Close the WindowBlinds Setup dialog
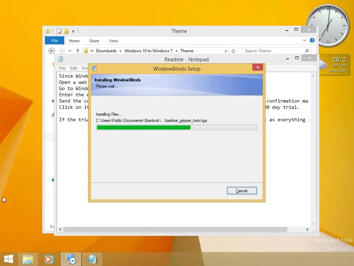Screen dimensions: 354x266 point(258,68)
